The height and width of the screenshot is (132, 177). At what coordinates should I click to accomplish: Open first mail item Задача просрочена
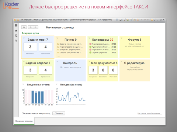[x=70, y=44]
